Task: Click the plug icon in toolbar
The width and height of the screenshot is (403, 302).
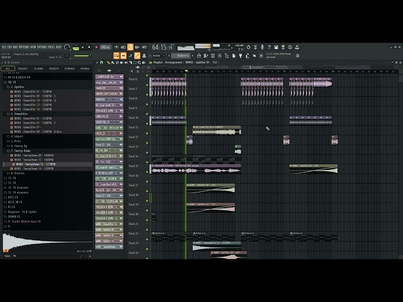Action: (x=241, y=56)
